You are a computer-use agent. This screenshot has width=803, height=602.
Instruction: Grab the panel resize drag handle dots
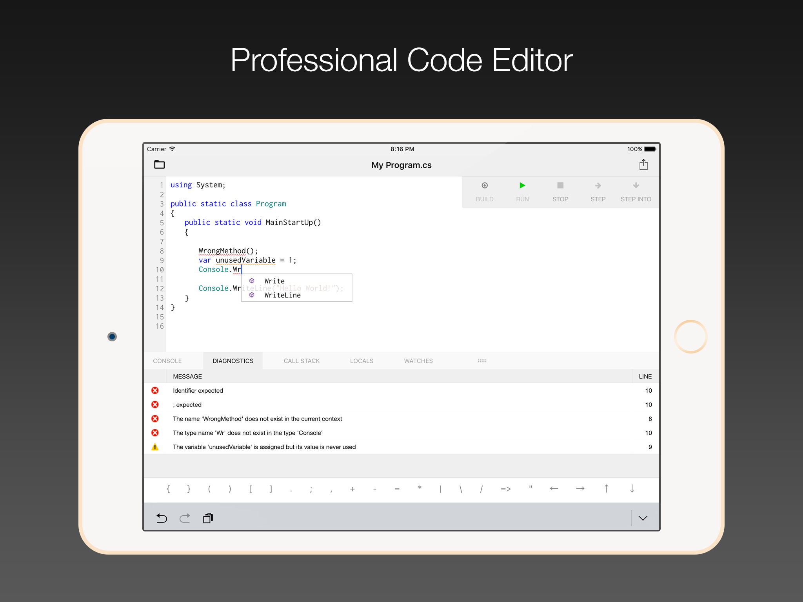[482, 361]
